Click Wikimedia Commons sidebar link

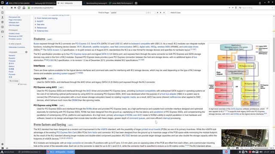pyautogui.click(x=17, y=47)
